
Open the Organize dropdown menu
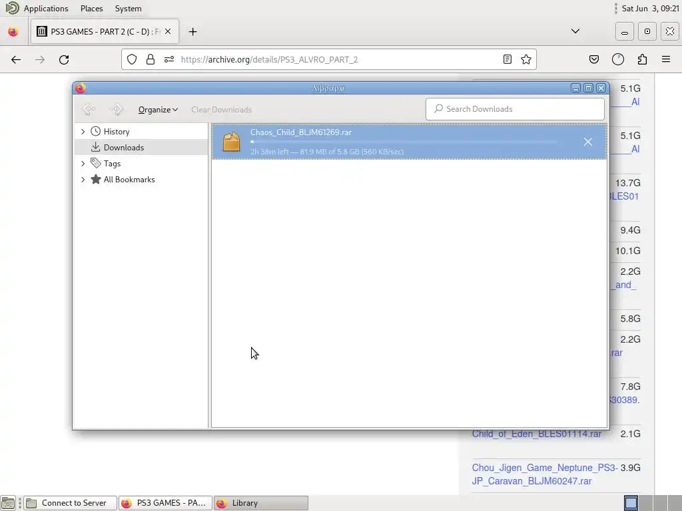coord(158,110)
